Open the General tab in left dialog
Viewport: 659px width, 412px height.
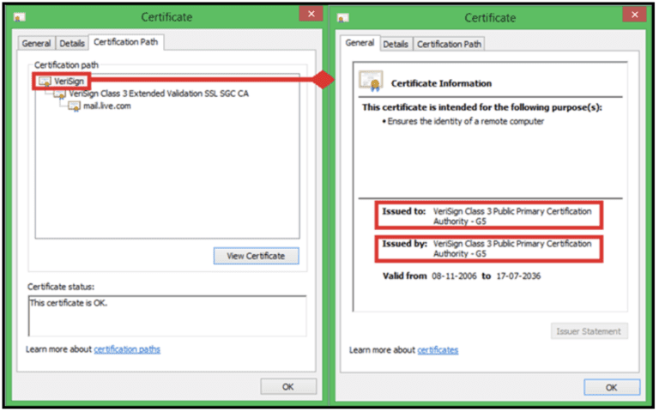click(x=37, y=43)
